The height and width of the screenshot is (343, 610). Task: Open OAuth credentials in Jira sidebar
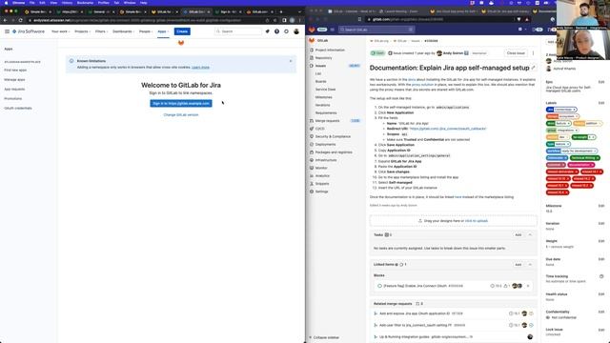pos(18,108)
